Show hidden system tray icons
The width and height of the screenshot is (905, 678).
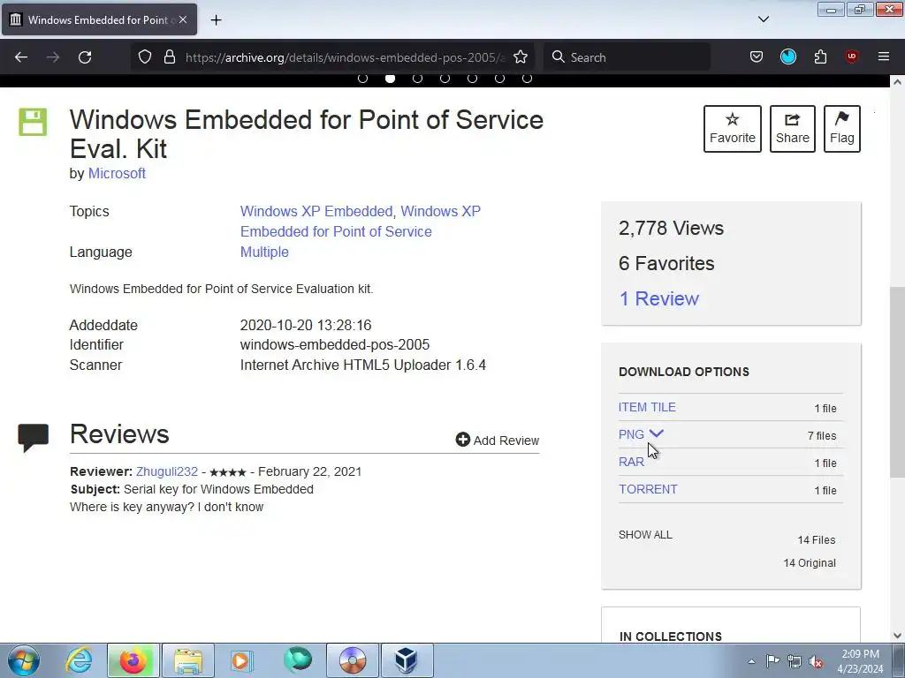[x=751, y=661]
